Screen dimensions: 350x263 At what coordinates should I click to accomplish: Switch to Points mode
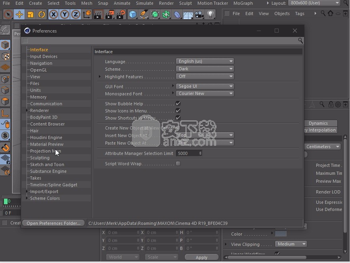click(6, 79)
